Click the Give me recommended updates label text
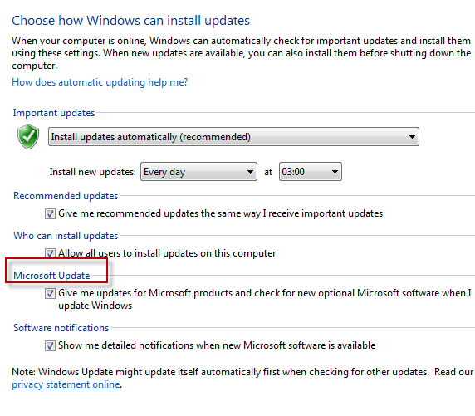 point(221,213)
